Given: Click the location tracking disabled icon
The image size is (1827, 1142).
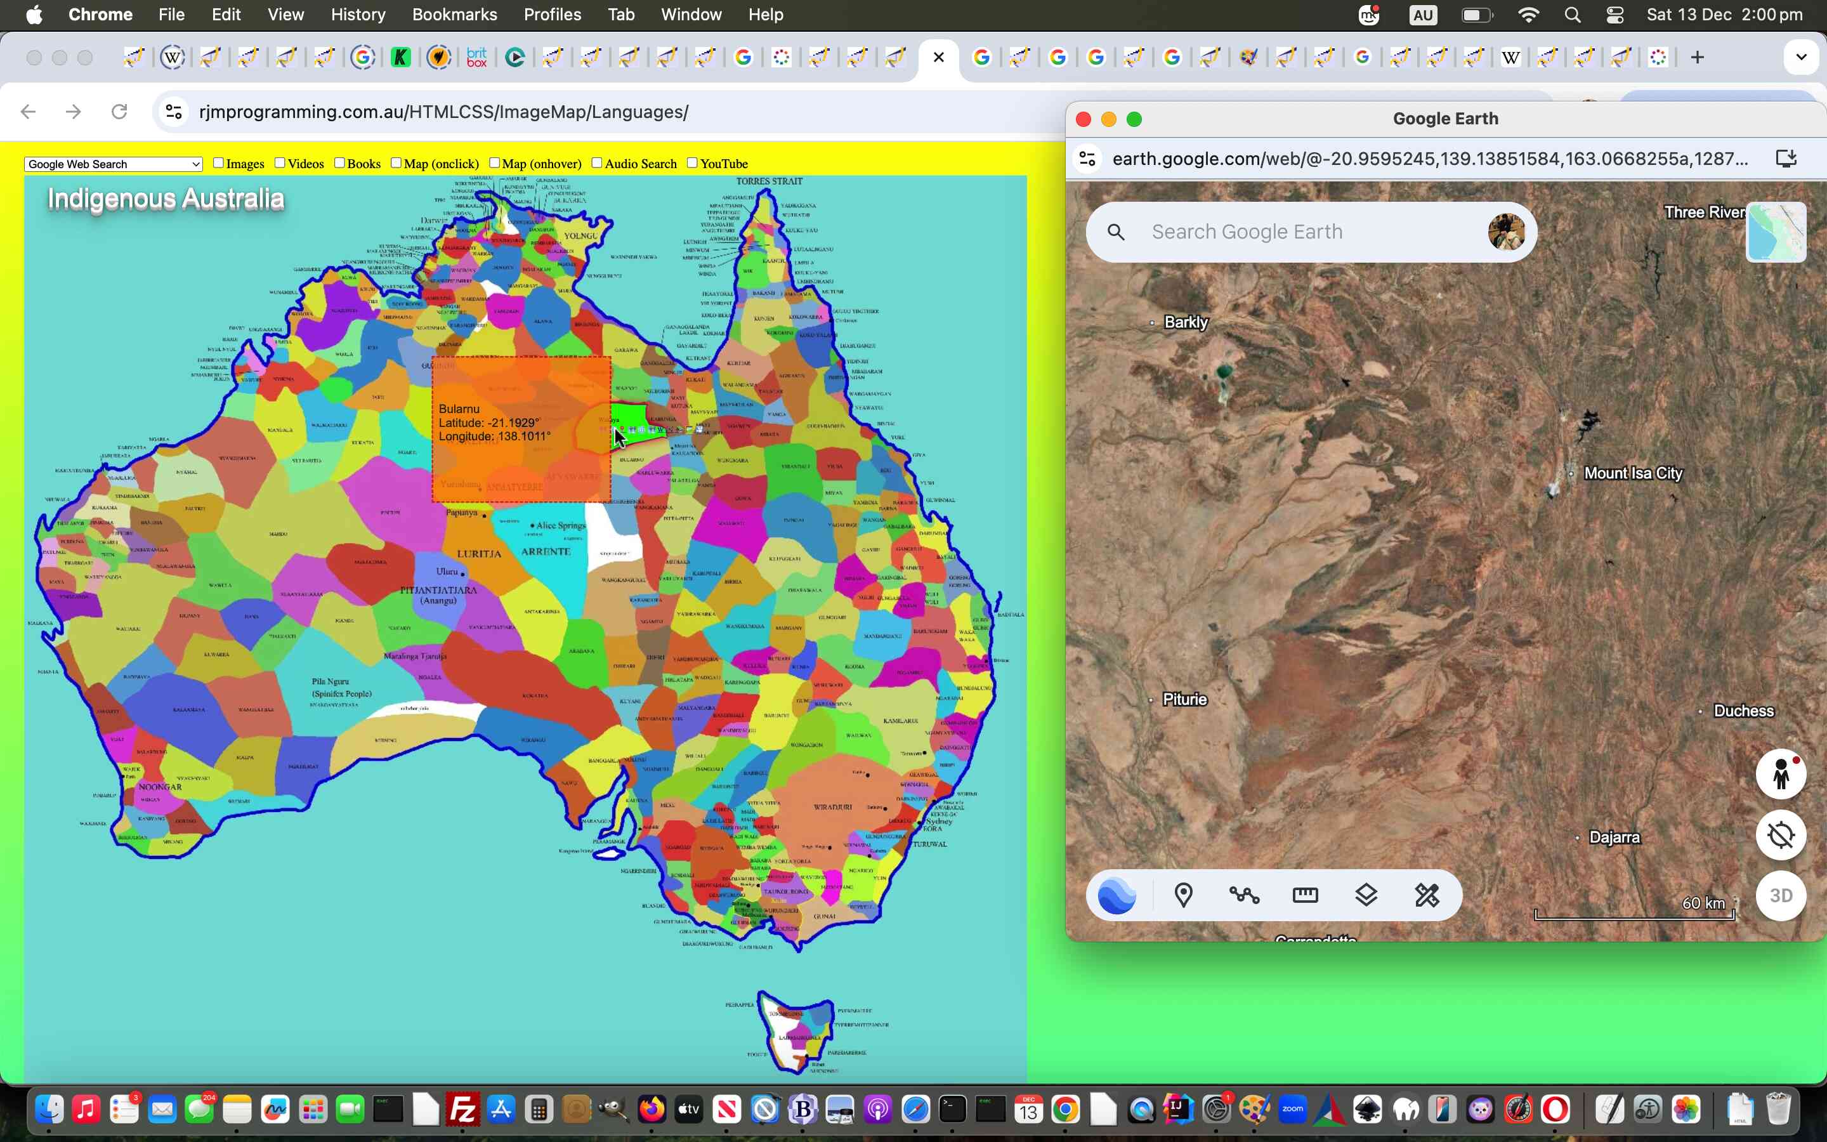Looking at the screenshot, I should (1780, 836).
